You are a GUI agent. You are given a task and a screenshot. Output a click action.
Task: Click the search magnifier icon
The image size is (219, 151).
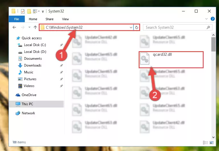pyautogui.click(x=208, y=27)
